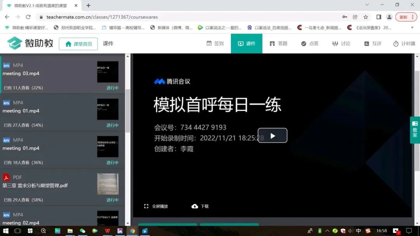Open 郑州旅游职业学院 bookmark
This screenshot has width=420, height=236.
coord(75,28)
